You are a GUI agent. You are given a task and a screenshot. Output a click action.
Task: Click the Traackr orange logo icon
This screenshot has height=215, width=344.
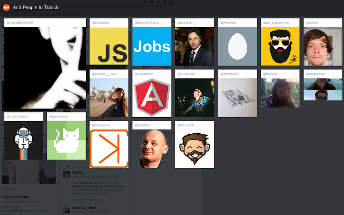pyautogui.click(x=6, y=8)
